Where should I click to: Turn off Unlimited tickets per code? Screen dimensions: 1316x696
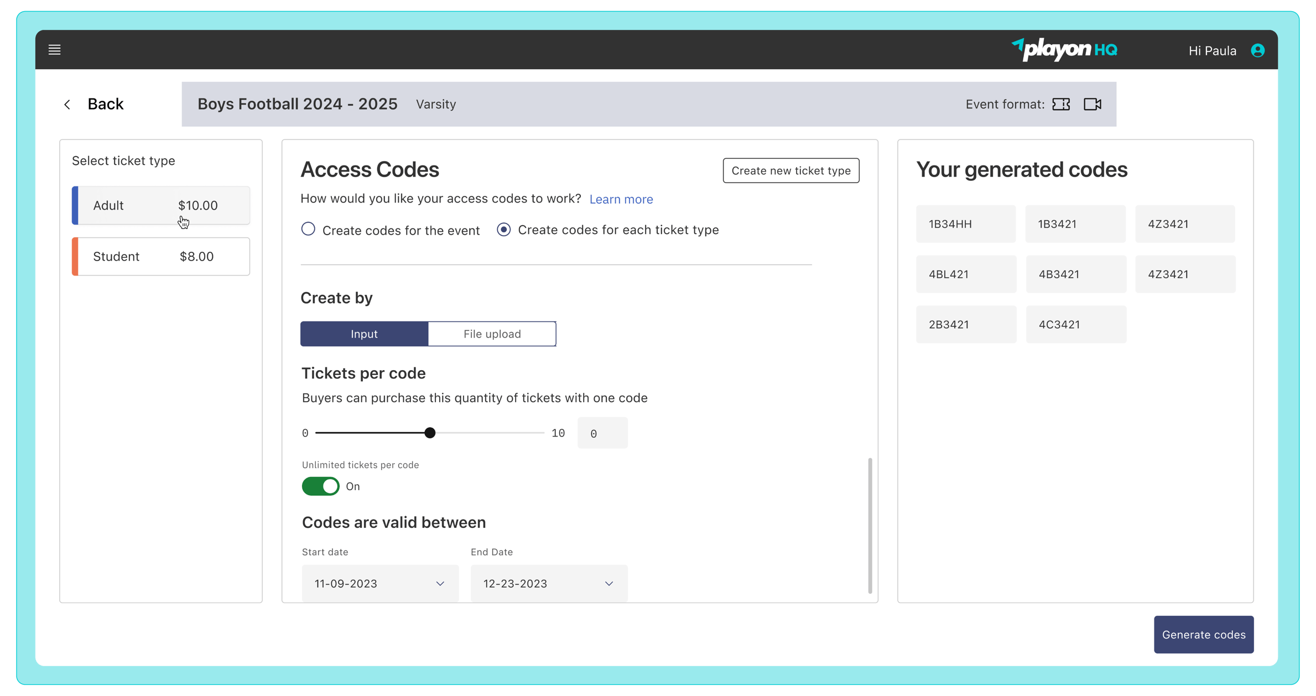320,486
